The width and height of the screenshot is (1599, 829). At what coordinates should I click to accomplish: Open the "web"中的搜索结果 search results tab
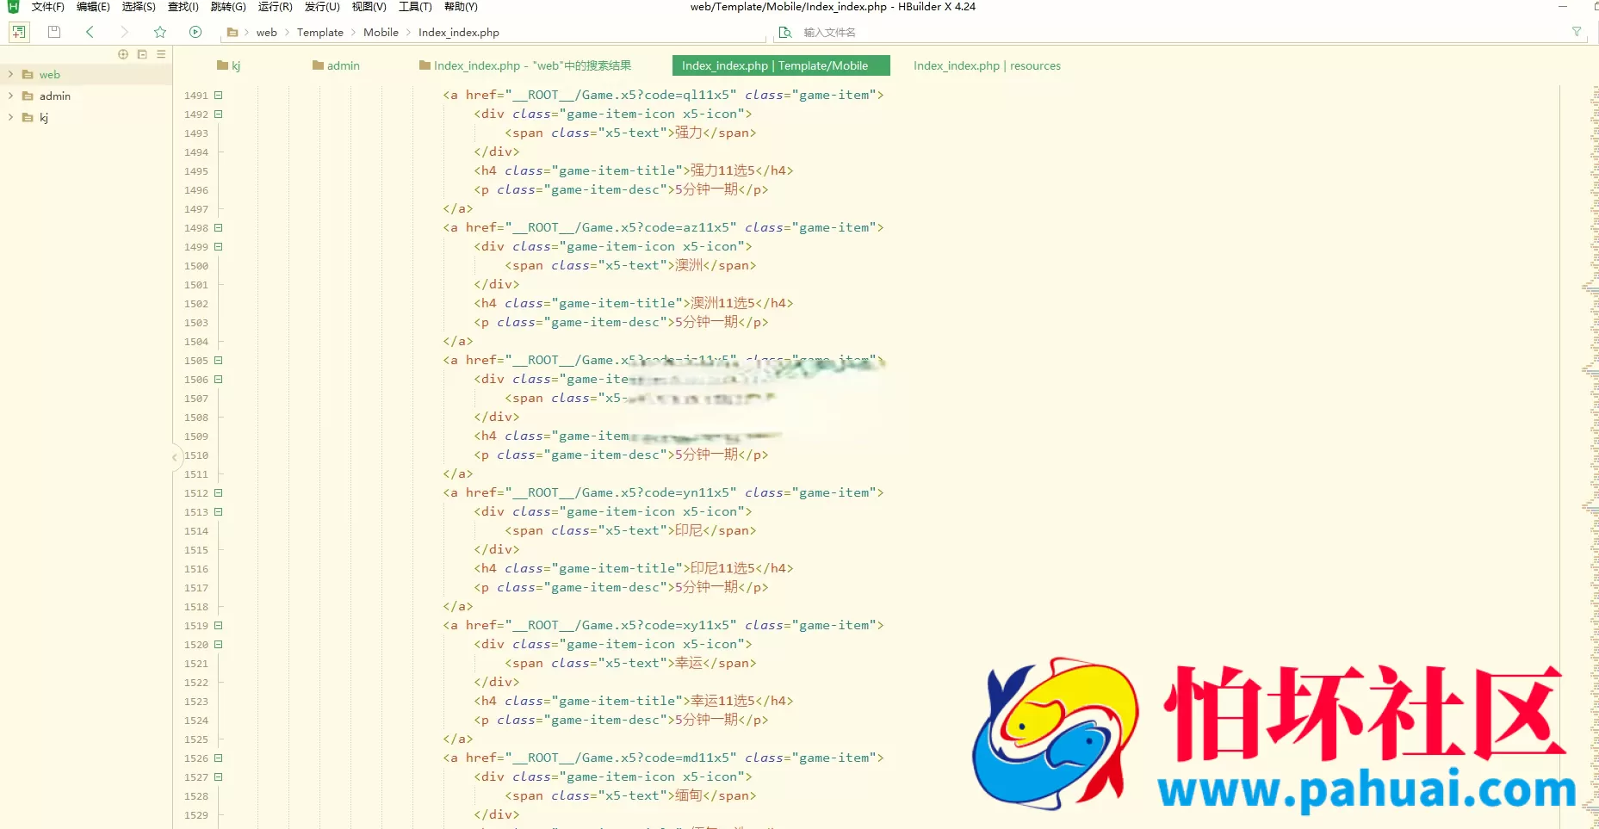pyautogui.click(x=525, y=65)
